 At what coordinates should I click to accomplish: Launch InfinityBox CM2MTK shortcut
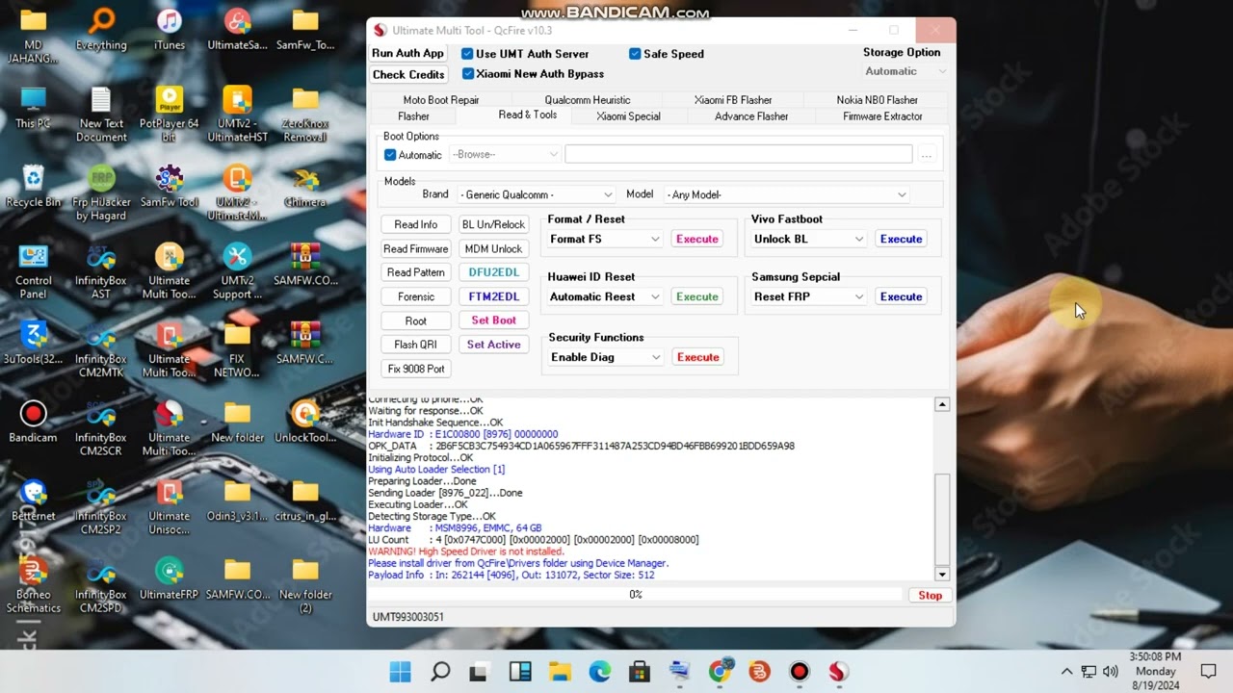click(101, 350)
